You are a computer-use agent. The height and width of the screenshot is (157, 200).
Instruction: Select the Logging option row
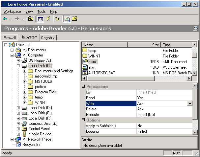(x=139, y=131)
